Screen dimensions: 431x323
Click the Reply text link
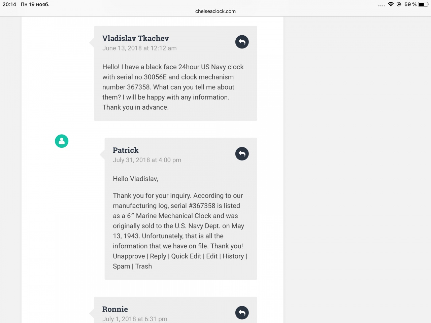pyautogui.click(x=158, y=256)
